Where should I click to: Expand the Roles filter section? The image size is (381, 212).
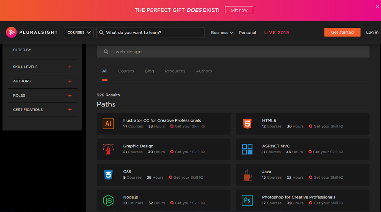tap(70, 95)
